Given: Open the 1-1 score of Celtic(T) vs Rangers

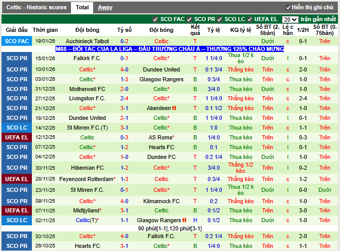Looking at the screenshot, I should coord(124,220).
